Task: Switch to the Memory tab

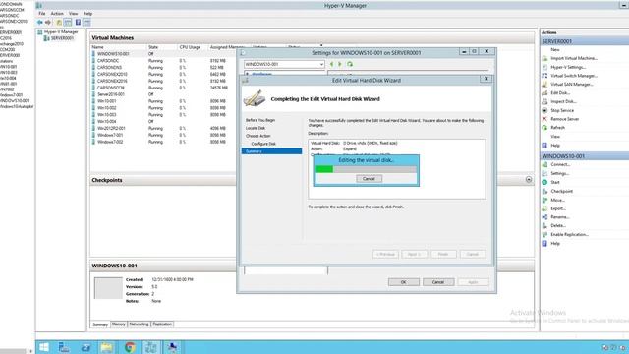Action: [119, 324]
